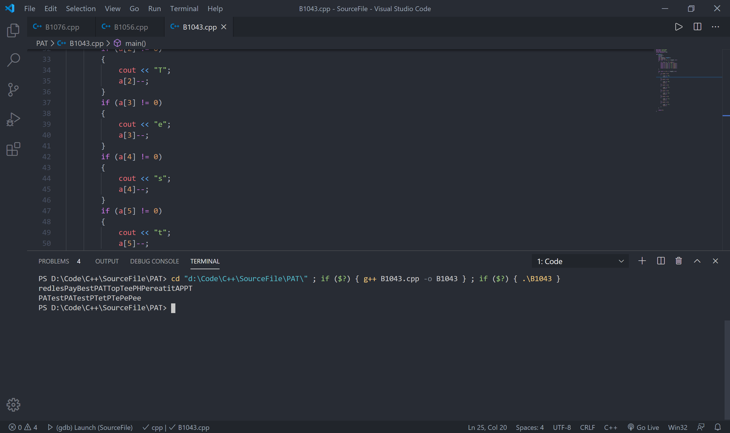The height and width of the screenshot is (433, 730).
Task: Open the Selection menu
Action: pos(81,9)
